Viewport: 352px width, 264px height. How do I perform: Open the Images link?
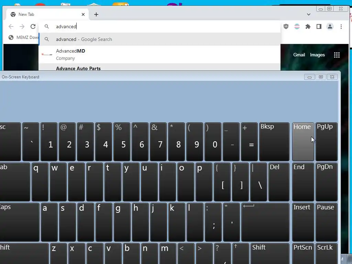pyautogui.click(x=317, y=55)
